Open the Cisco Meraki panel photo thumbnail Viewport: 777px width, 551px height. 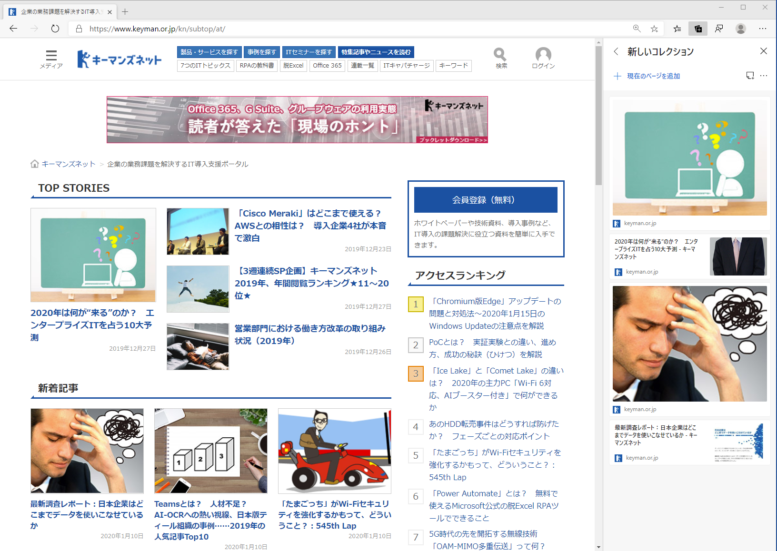coord(198,231)
